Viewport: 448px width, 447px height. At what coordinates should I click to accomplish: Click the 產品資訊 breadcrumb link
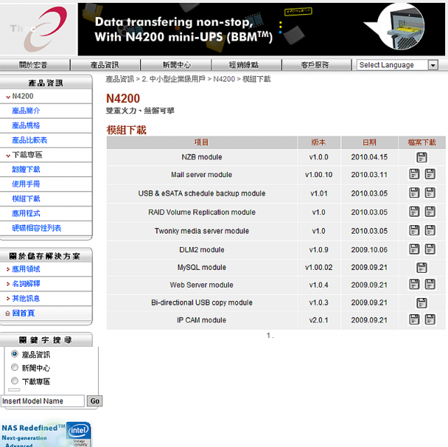[120, 79]
